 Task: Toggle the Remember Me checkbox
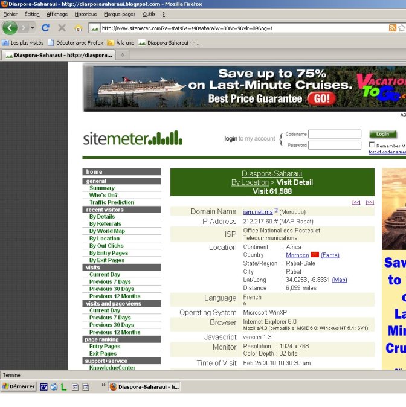(372, 144)
